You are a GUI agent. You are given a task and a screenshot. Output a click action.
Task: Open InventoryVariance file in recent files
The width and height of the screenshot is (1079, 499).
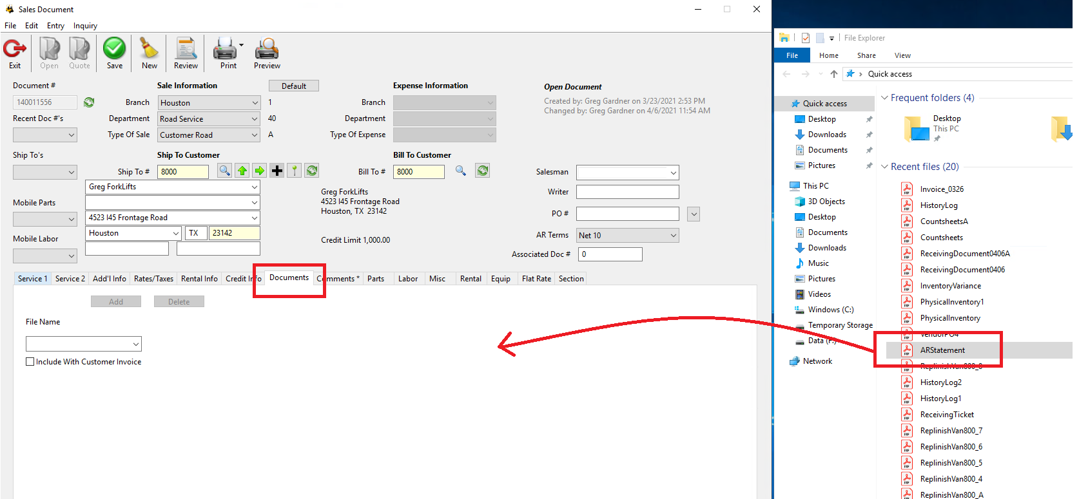coord(950,286)
